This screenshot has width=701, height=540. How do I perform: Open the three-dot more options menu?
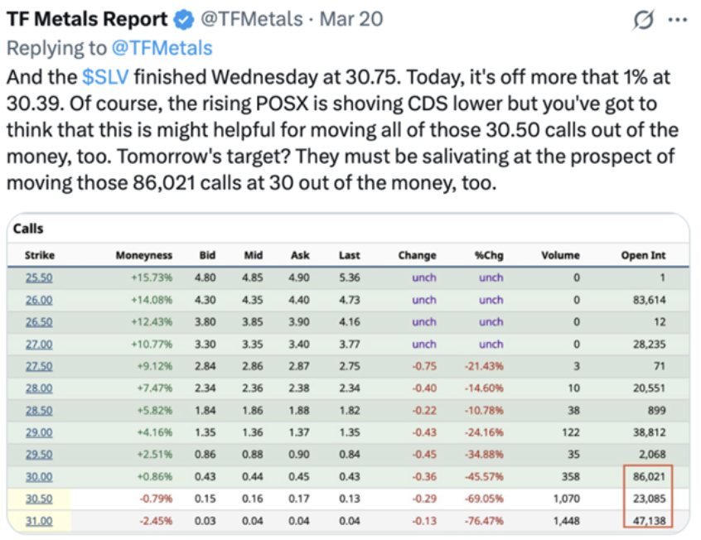pos(677,19)
